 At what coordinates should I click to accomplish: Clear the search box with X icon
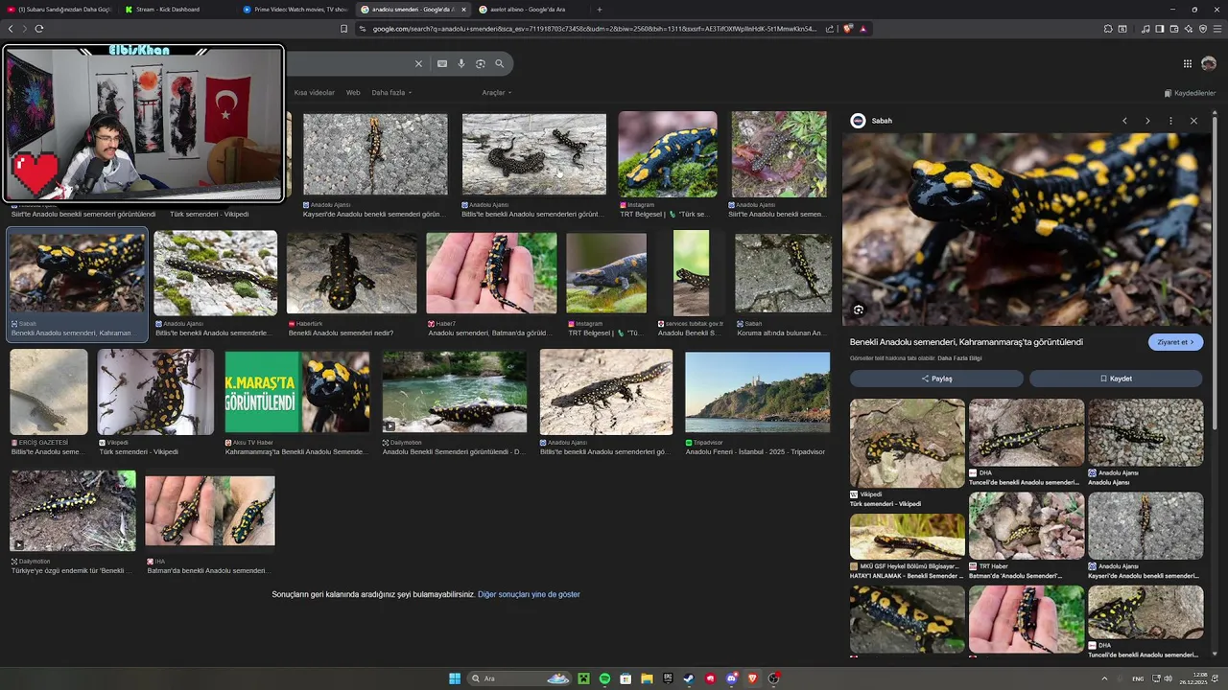[x=418, y=64]
